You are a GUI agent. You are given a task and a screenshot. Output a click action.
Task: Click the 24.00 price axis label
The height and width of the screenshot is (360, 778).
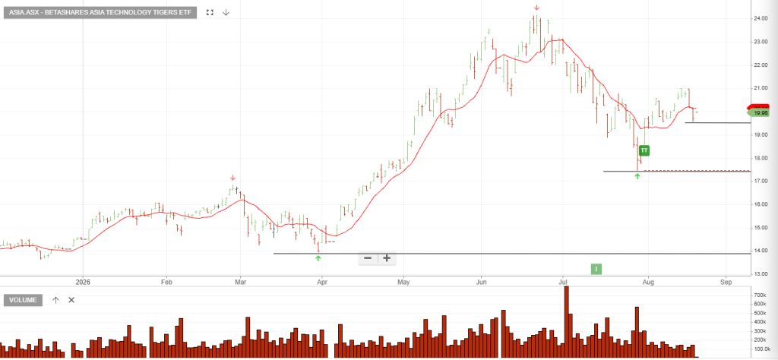point(761,18)
